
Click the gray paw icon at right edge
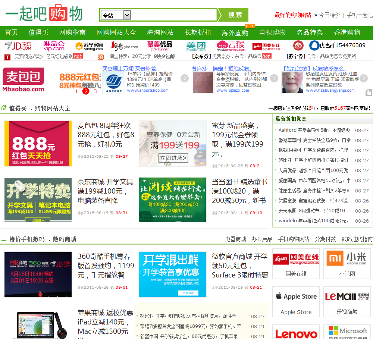[369, 92]
